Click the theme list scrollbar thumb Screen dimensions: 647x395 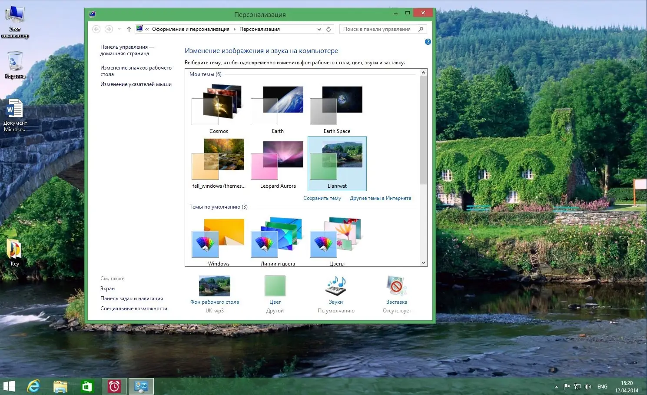click(424, 130)
